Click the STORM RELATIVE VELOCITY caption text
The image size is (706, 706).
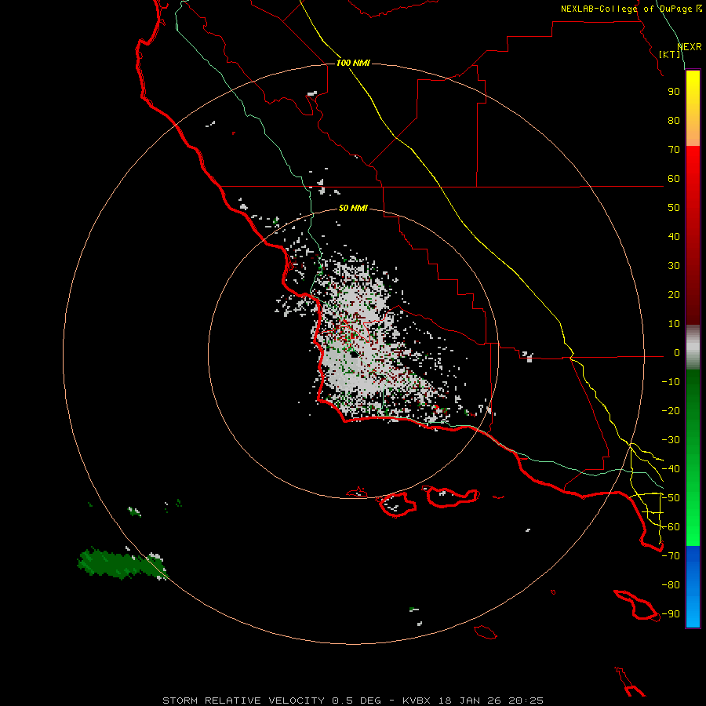pos(243,701)
